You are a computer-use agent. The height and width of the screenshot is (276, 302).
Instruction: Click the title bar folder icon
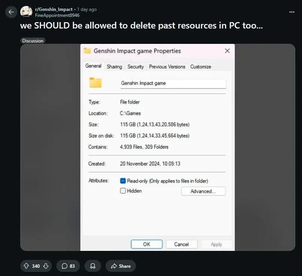pyautogui.click(x=87, y=51)
